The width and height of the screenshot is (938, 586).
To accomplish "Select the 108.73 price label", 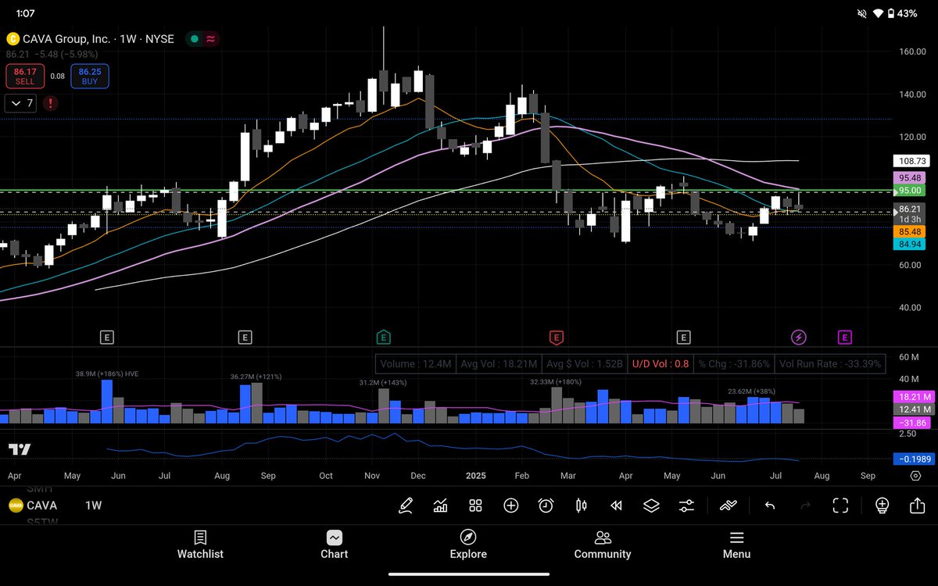I will (x=913, y=160).
